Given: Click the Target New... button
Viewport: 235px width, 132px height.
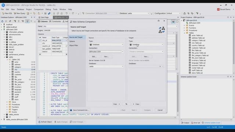Looking at the screenshot, I should [x=147, y=56].
